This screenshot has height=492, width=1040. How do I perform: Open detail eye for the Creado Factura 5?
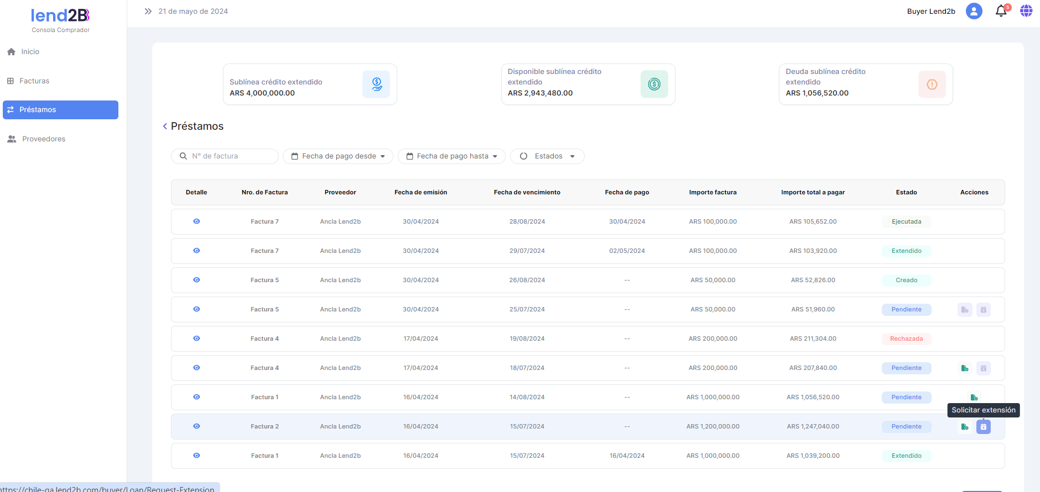coord(196,280)
